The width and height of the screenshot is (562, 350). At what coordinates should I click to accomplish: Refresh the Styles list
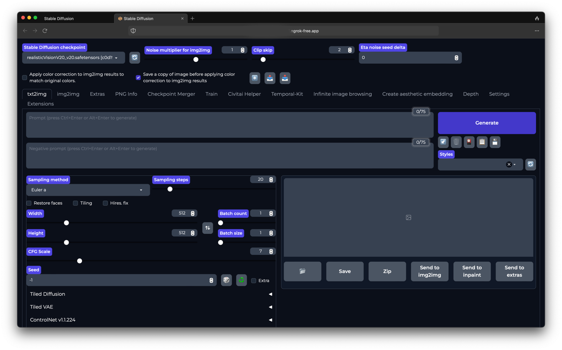(x=530, y=164)
